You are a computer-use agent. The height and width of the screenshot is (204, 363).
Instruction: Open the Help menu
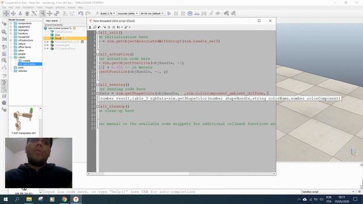click(x=81, y=7)
